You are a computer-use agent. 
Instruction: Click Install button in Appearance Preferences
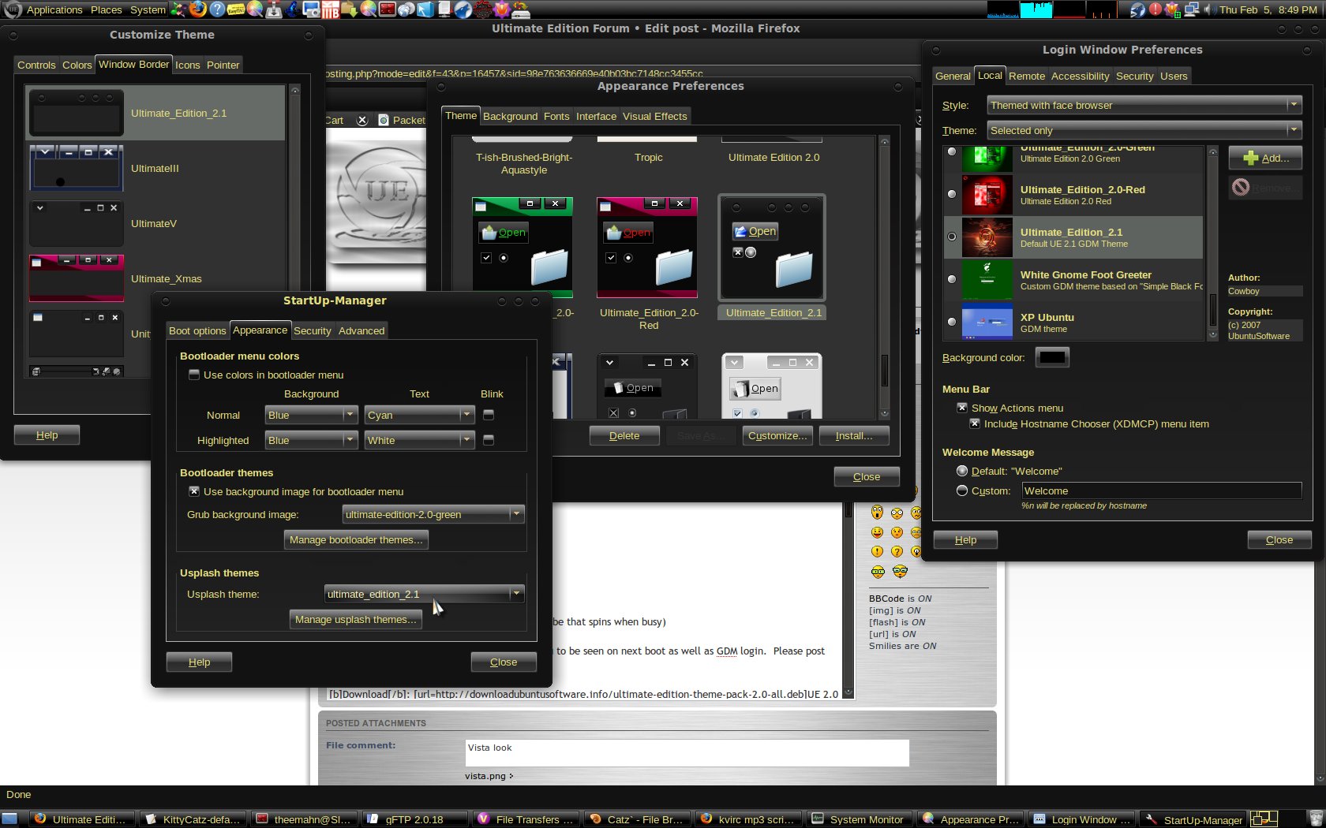tap(854, 435)
